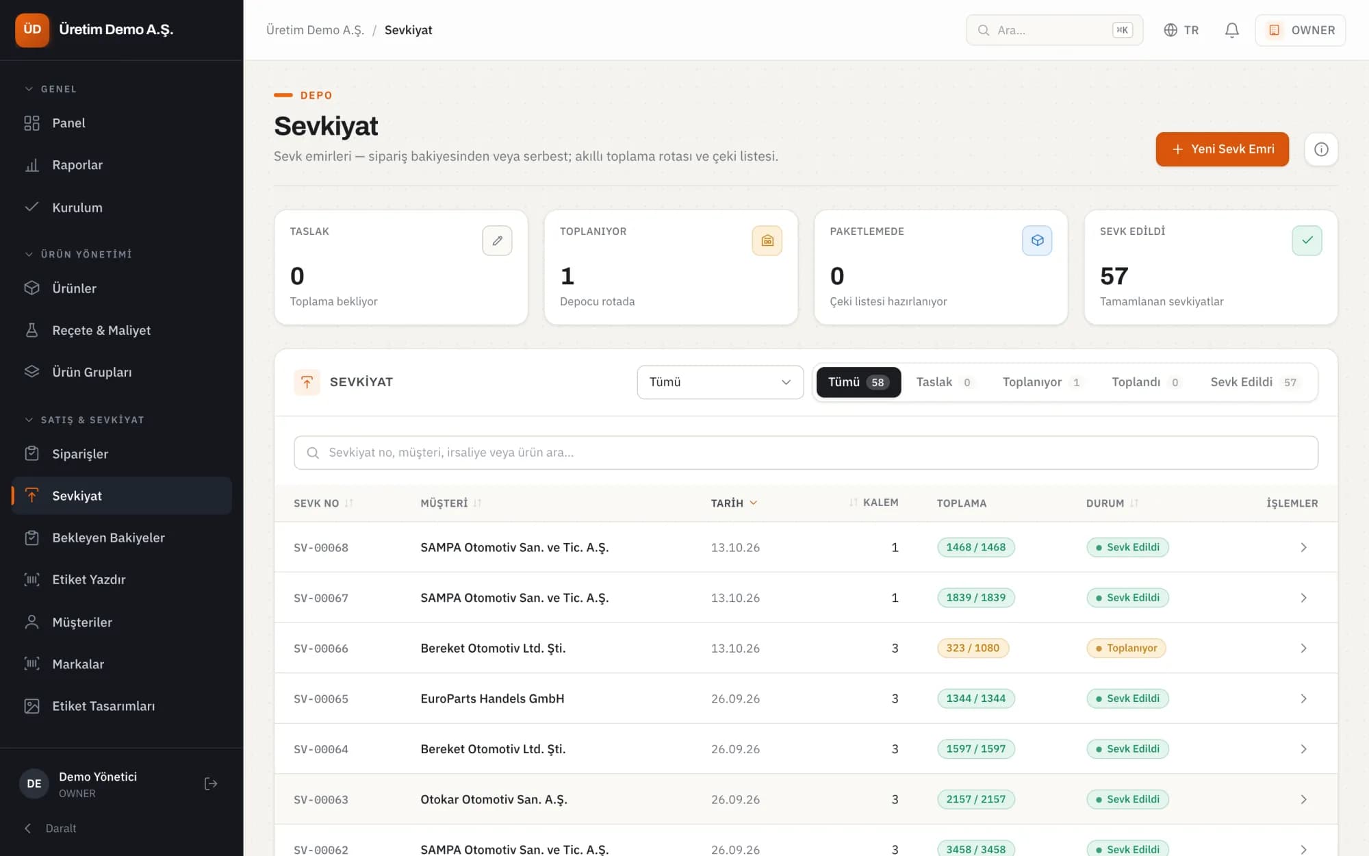Screen dimensions: 1369x856
Task: Open row SV-00066 details chevron
Action: (1303, 649)
